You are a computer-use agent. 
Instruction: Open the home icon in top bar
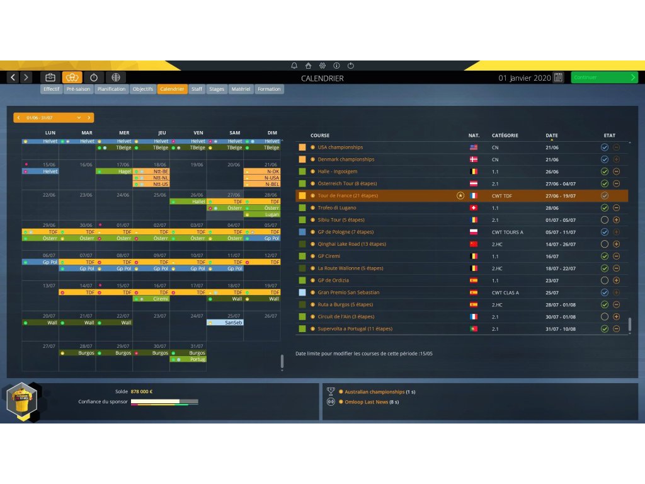click(308, 66)
